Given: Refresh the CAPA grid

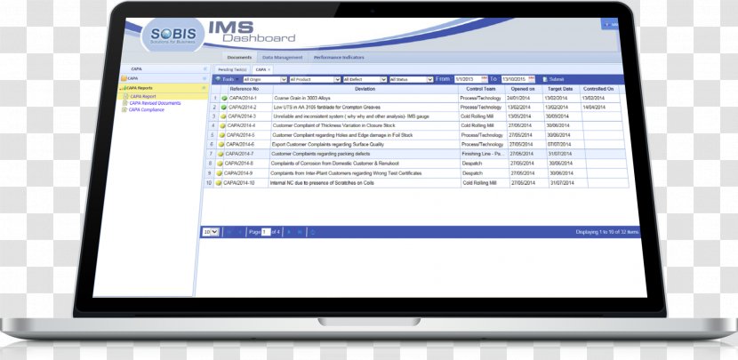Looking at the screenshot, I should (312, 232).
